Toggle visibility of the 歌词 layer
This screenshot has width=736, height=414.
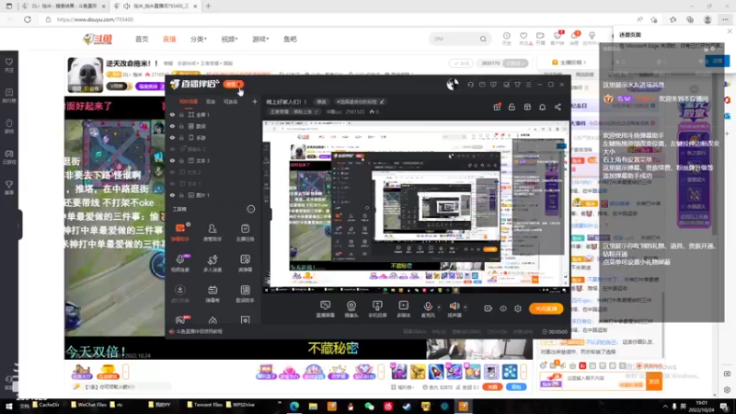pyautogui.click(x=172, y=126)
